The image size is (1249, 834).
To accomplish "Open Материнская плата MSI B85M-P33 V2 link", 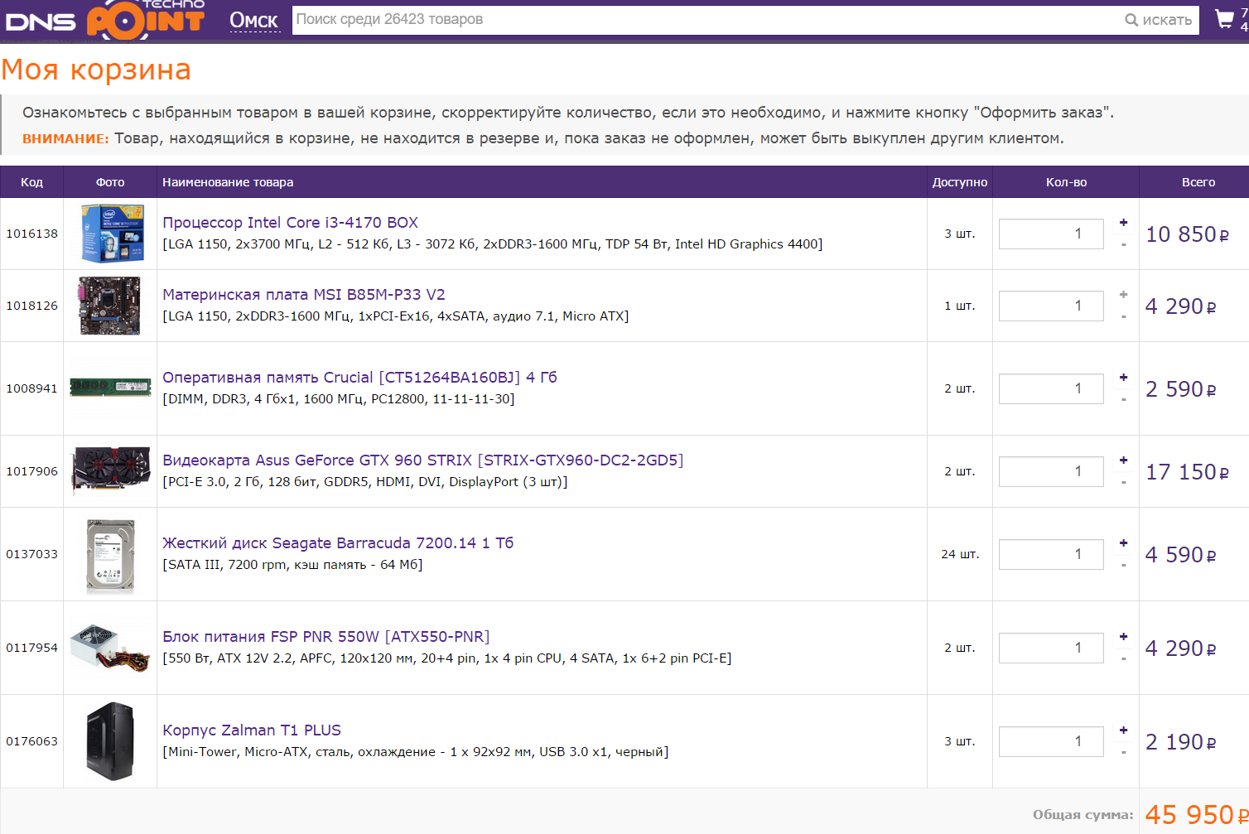I will [304, 294].
